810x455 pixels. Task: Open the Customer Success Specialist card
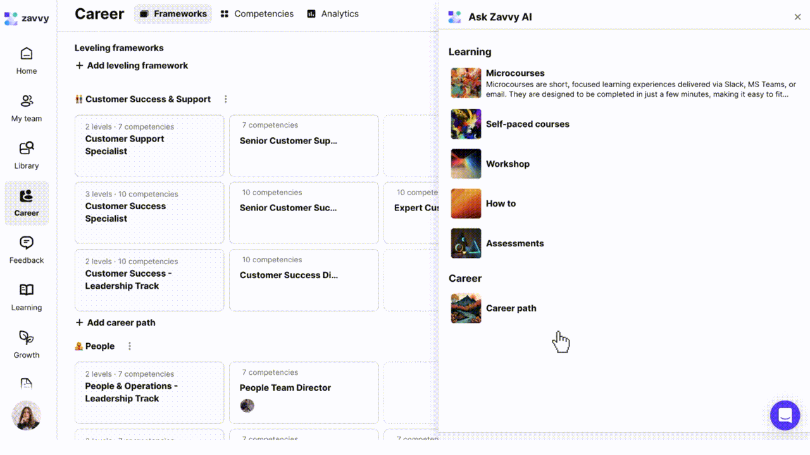click(149, 213)
